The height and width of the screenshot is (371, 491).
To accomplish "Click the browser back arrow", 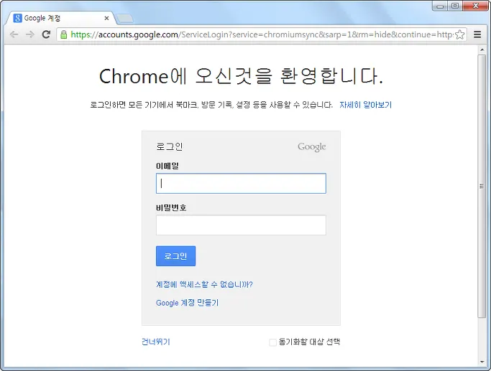I will click(x=14, y=34).
